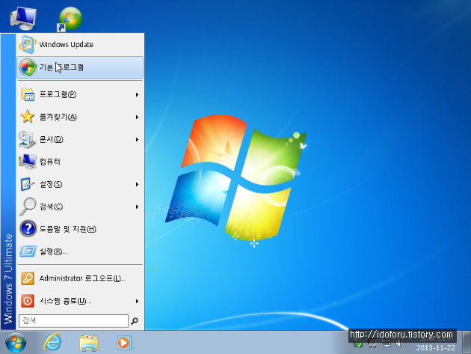Expand the 프로그램(P) submenu arrow
471x354 pixels.
click(x=137, y=95)
